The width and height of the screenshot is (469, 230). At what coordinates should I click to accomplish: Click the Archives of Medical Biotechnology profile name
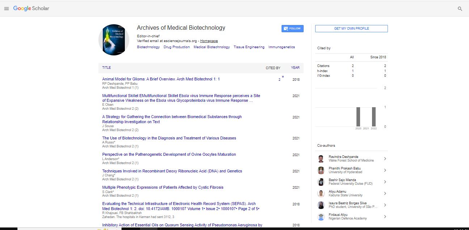click(181, 28)
